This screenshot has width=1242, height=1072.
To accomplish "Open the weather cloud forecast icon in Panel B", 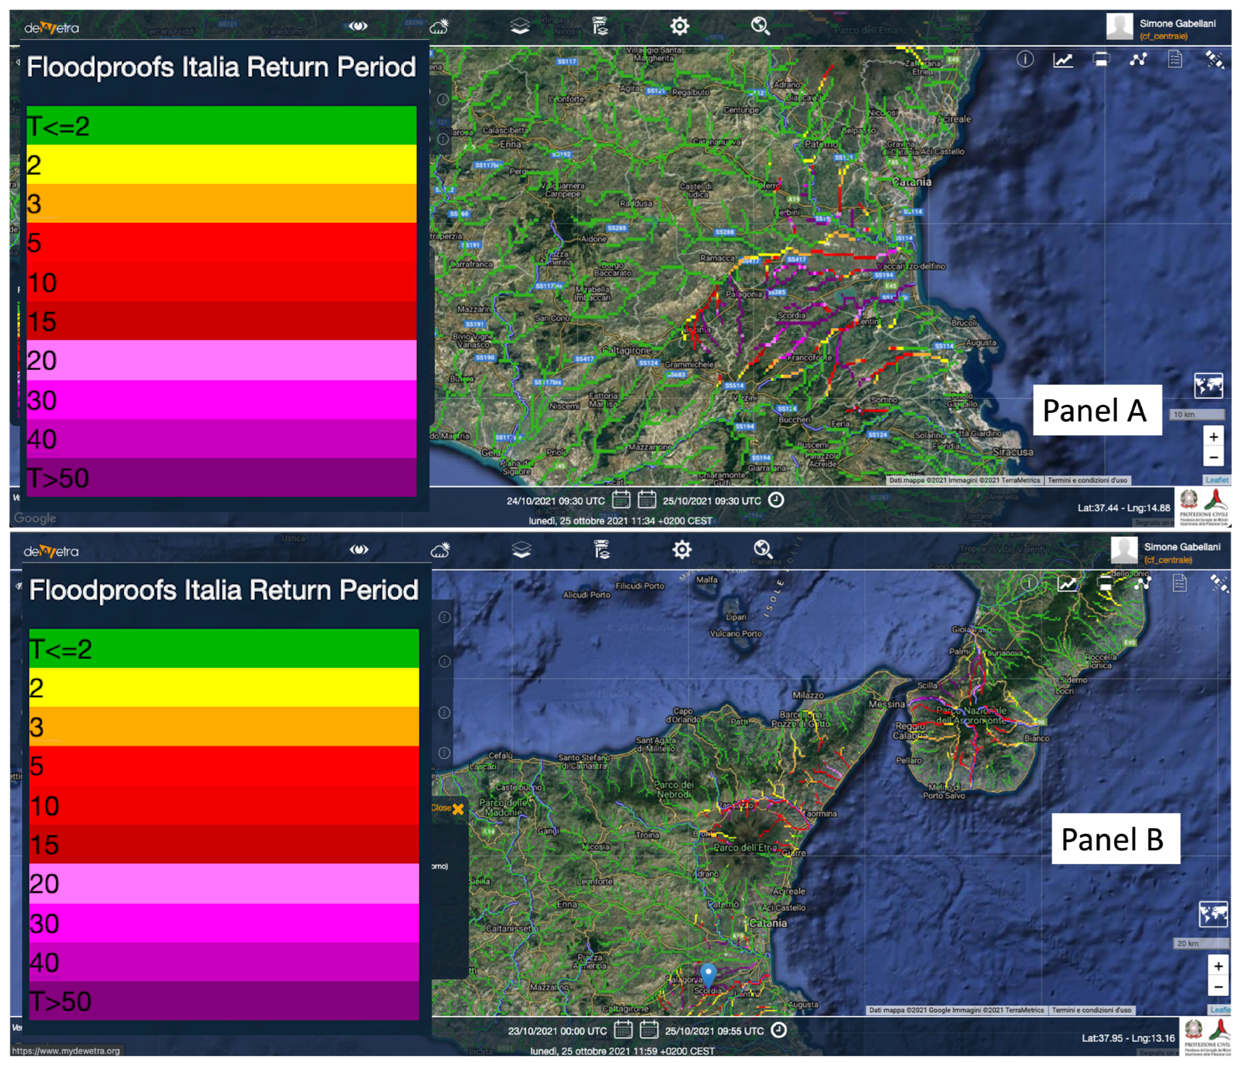I will tap(440, 549).
